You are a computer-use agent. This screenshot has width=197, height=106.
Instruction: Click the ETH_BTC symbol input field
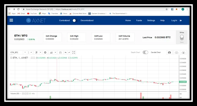tap(16, 52)
